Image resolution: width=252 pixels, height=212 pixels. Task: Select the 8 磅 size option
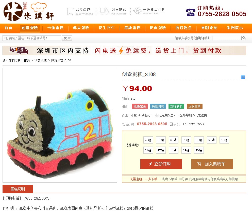click(199, 140)
